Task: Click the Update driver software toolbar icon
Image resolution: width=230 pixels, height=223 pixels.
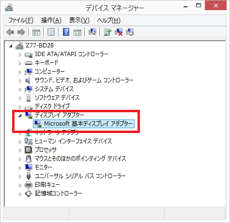Action: pos(107,32)
